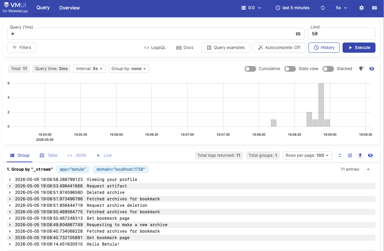Click the chart tips lightbulb icon
The width and height of the screenshot is (384, 251).
point(362,69)
